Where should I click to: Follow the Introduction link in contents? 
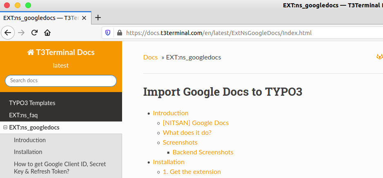[171, 113]
